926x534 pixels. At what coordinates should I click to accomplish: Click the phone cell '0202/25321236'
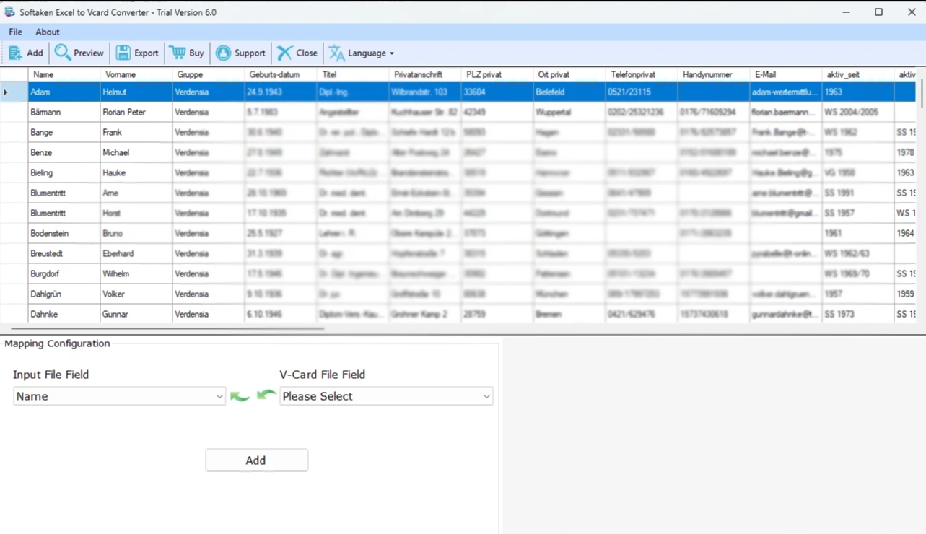[x=642, y=112]
